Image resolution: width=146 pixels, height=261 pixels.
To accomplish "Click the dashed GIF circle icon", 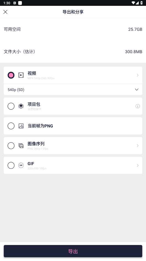I will [21, 165].
